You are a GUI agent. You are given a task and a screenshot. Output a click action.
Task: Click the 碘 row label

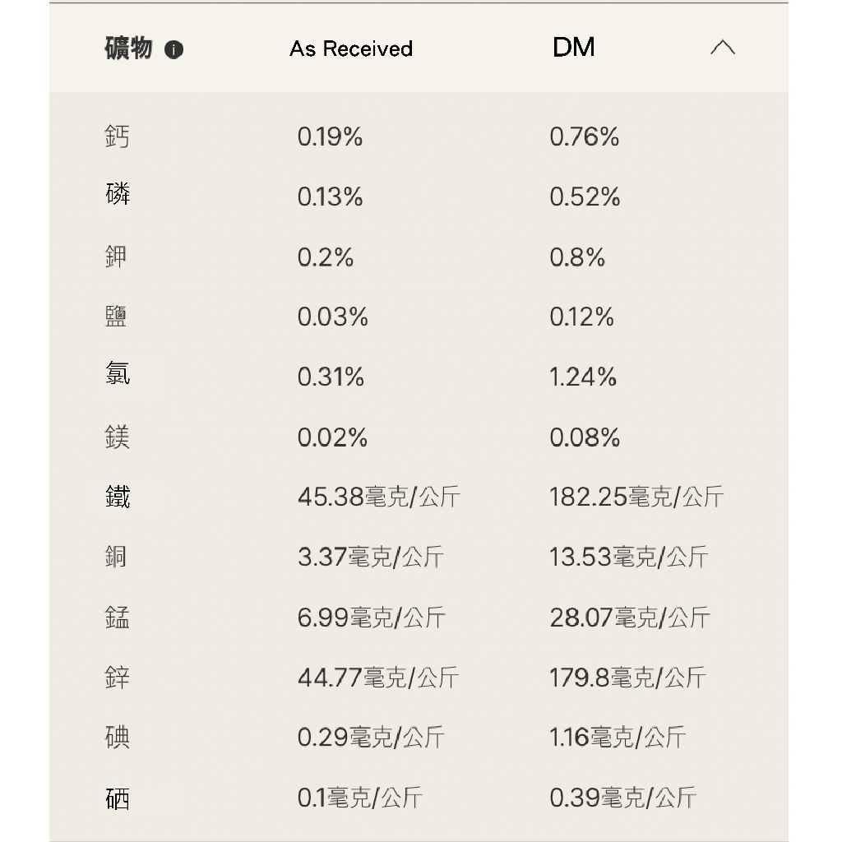point(118,738)
